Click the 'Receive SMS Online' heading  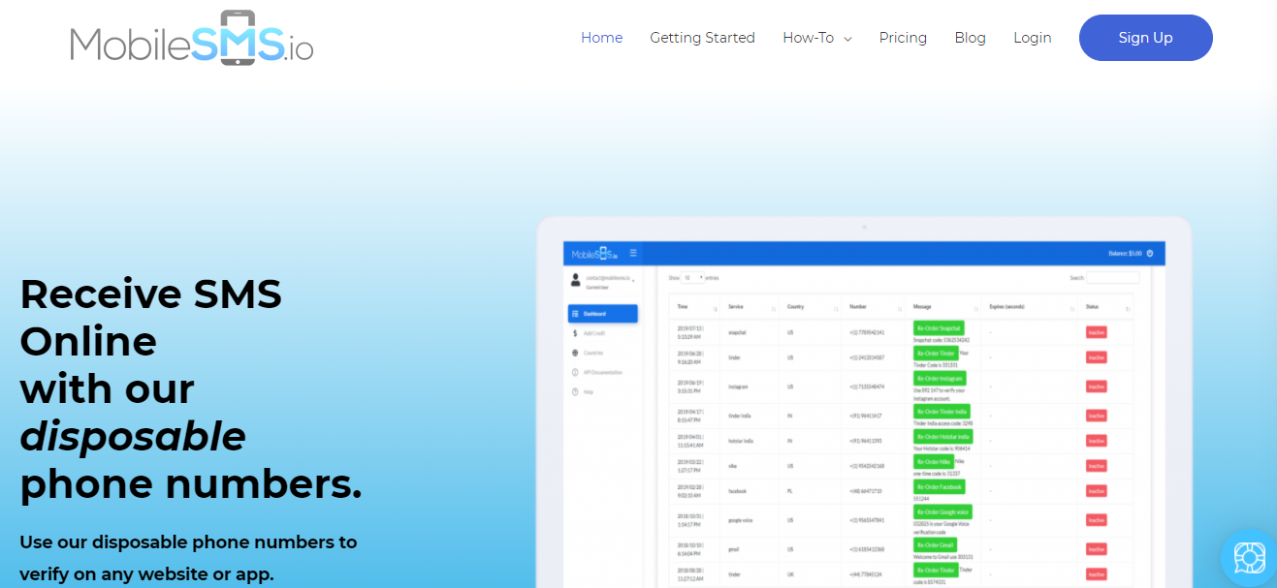tap(150, 317)
